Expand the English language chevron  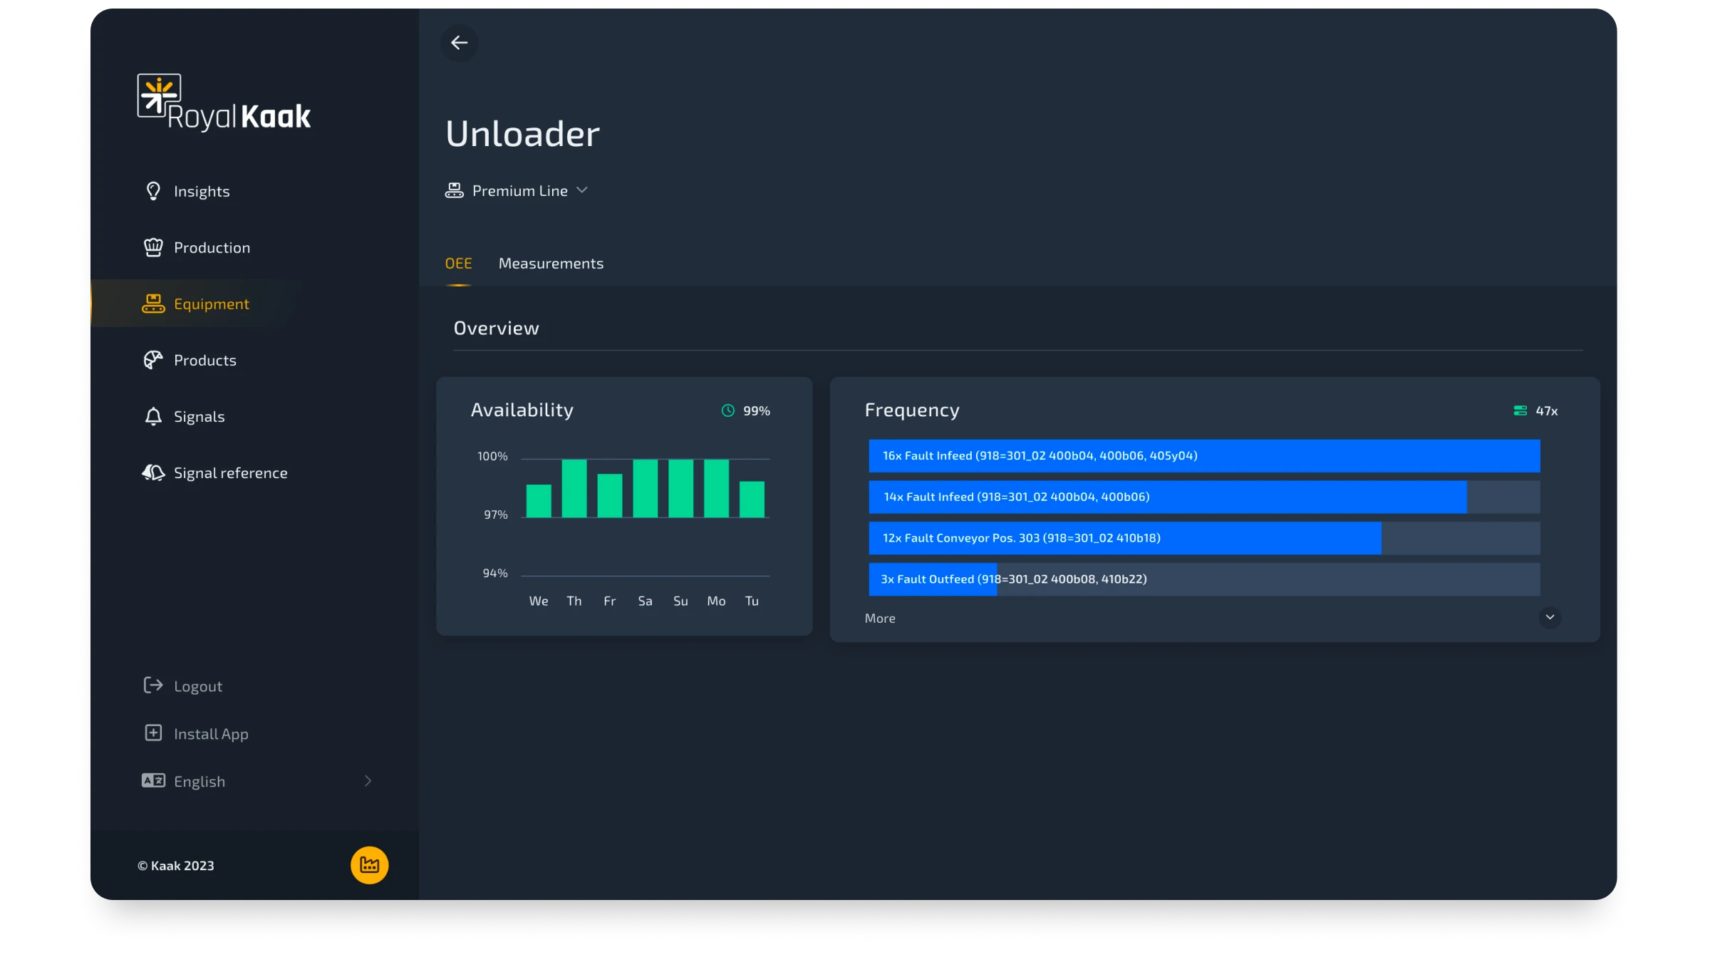coord(368,781)
